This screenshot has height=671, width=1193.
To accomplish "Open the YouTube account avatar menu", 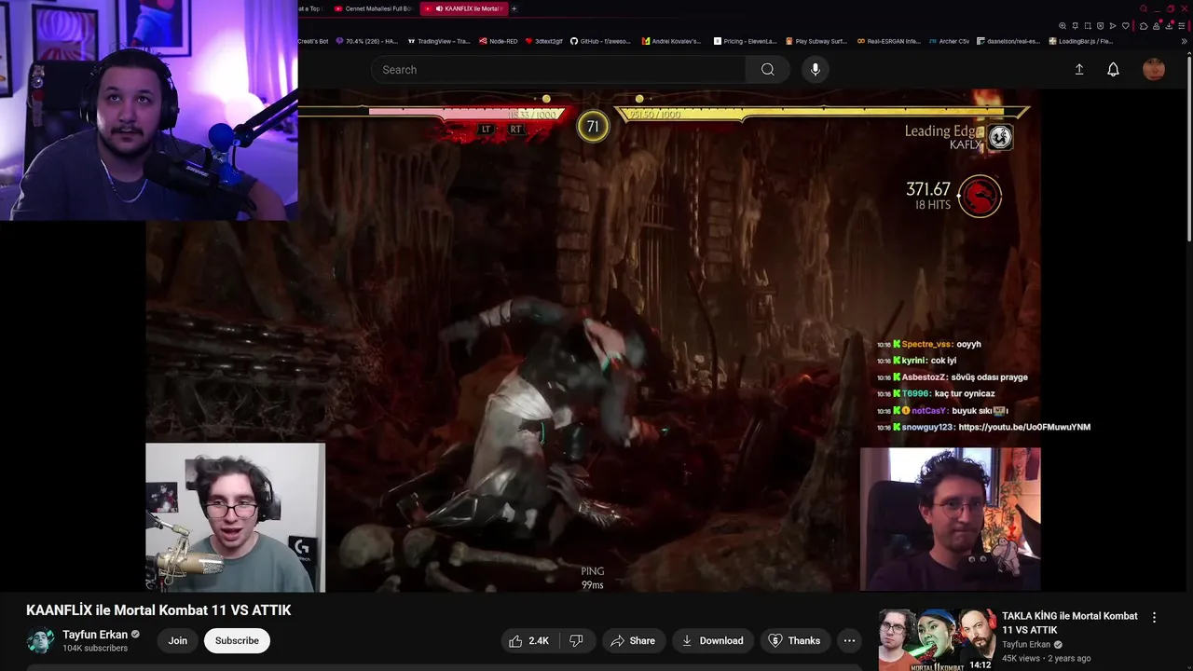I will 1154,69.
